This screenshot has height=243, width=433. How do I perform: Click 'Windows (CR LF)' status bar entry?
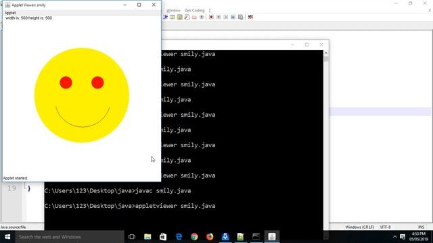click(360, 227)
